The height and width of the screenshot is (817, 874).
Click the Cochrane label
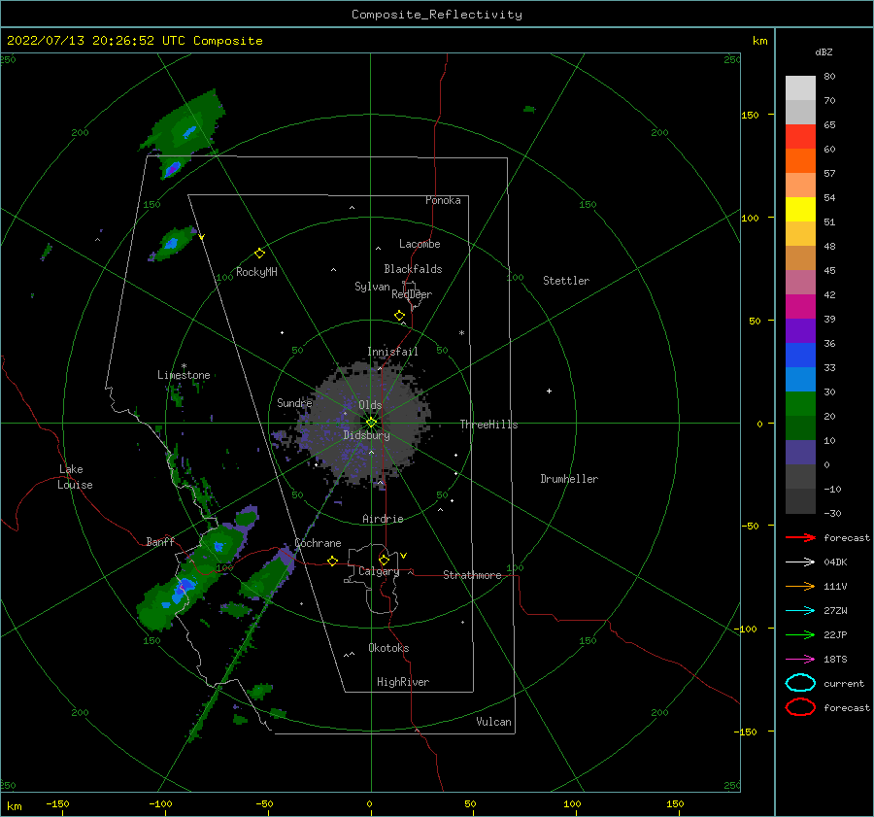[x=318, y=543]
